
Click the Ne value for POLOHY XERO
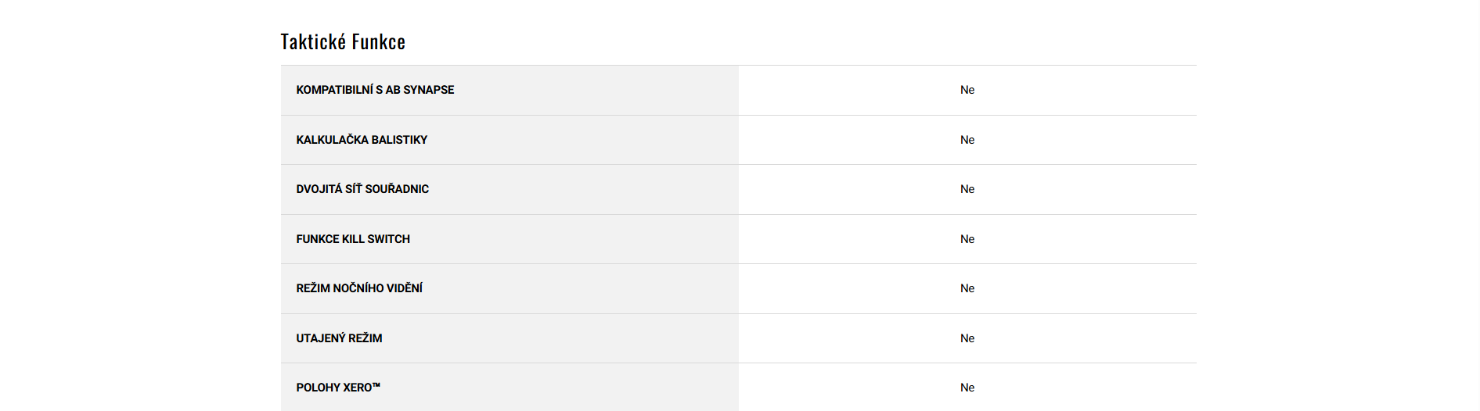pos(967,388)
